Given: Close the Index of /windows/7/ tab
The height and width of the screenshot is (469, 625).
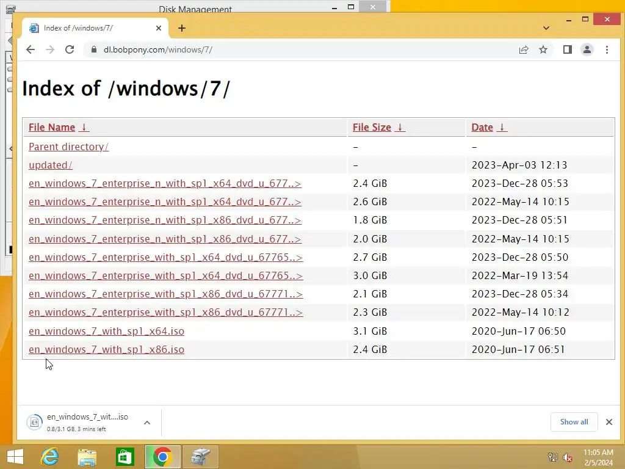Looking at the screenshot, I should (159, 28).
